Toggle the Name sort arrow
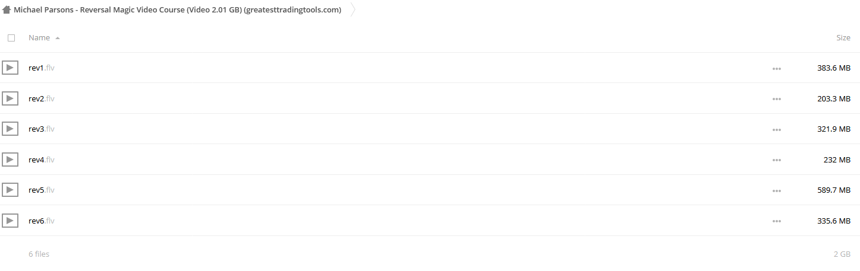The image size is (860, 271). tap(58, 38)
